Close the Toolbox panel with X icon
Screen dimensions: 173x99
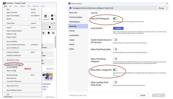tap(54, 23)
